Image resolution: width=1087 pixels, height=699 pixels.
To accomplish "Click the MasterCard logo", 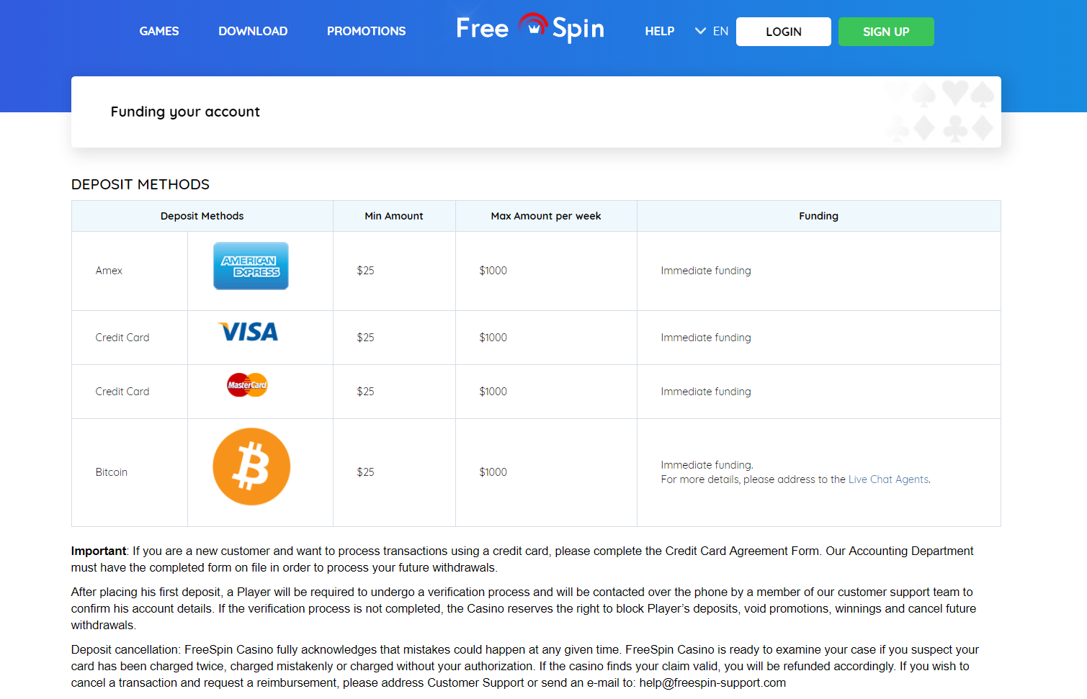I will [247, 384].
